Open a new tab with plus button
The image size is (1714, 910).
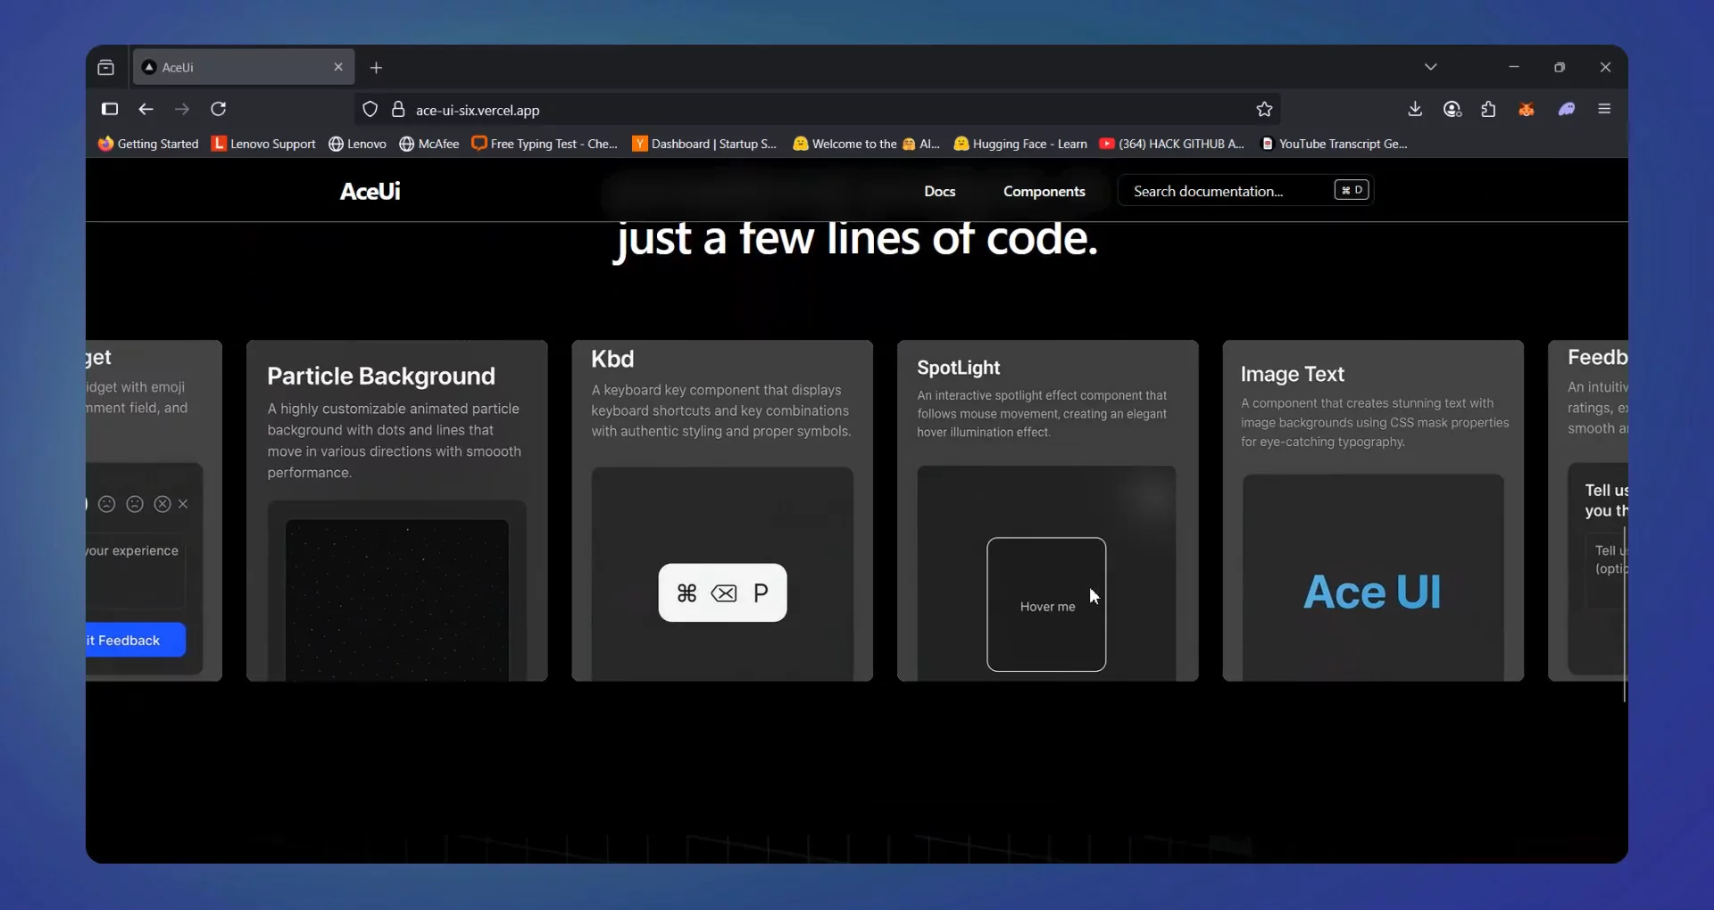point(377,68)
